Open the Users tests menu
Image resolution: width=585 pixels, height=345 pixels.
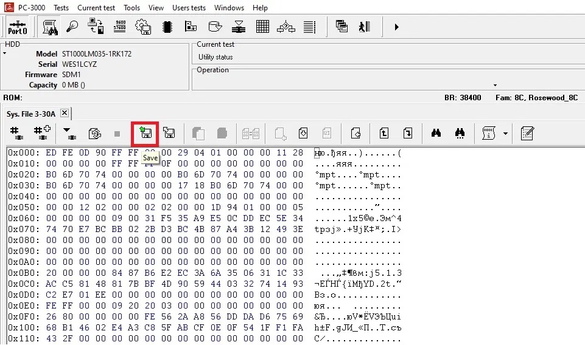pos(189,8)
